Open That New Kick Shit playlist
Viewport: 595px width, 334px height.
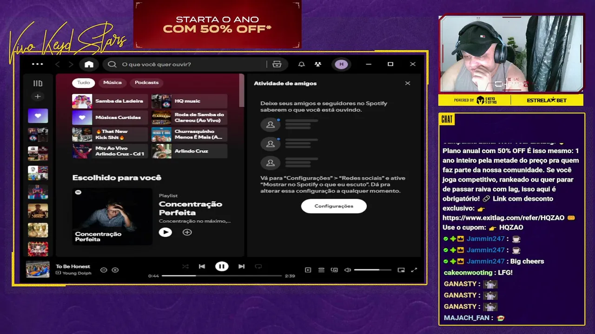(x=110, y=135)
